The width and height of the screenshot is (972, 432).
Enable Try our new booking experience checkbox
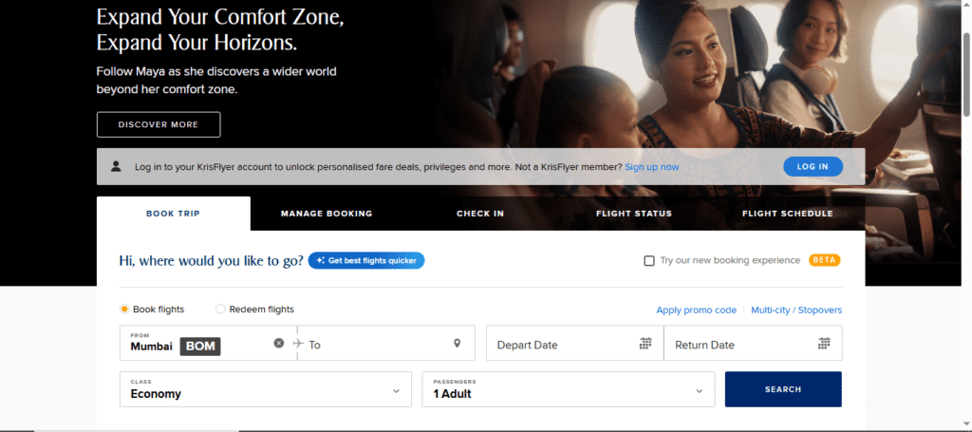(x=649, y=260)
